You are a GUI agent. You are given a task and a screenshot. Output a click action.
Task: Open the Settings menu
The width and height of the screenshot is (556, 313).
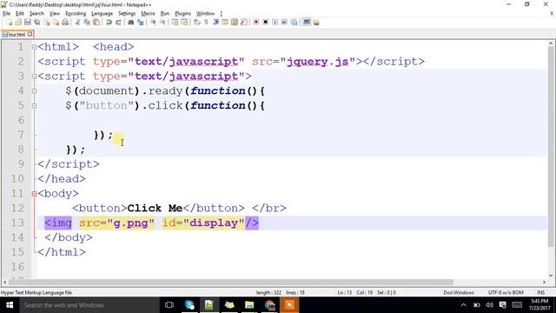(127, 14)
